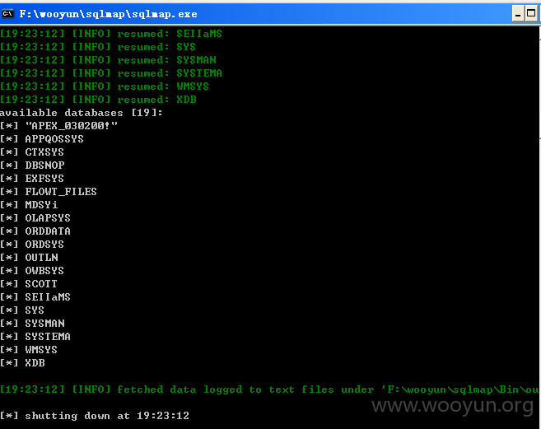The height and width of the screenshot is (429, 541).
Task: Select the database entry MDSYi
Action: [x=29, y=205]
